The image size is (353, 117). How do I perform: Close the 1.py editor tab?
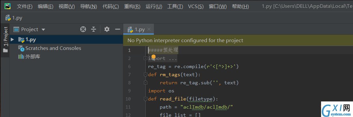point(149,29)
